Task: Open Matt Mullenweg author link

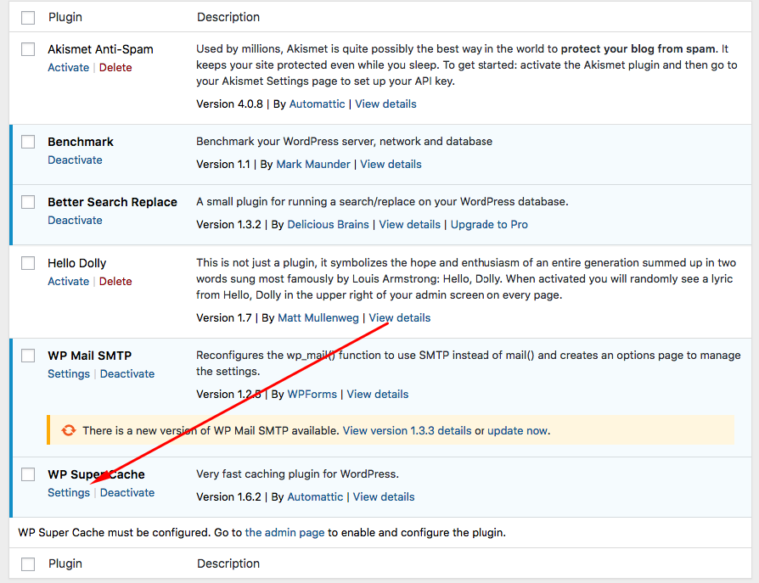Action: [x=318, y=318]
